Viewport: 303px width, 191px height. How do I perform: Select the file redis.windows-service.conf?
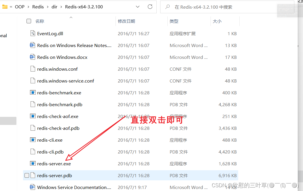pos(65,81)
